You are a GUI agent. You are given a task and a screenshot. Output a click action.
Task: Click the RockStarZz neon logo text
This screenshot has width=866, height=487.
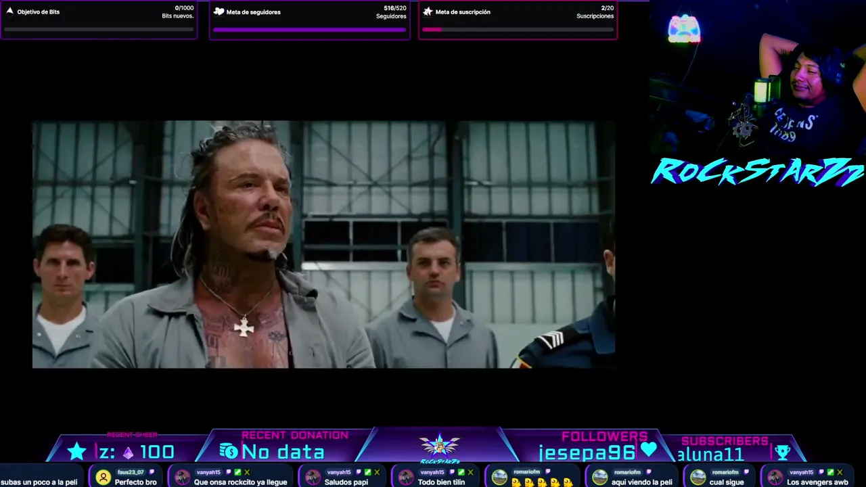[x=758, y=171]
